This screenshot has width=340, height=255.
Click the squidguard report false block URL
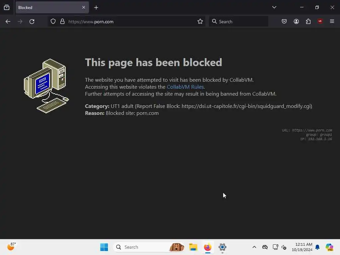247,106
